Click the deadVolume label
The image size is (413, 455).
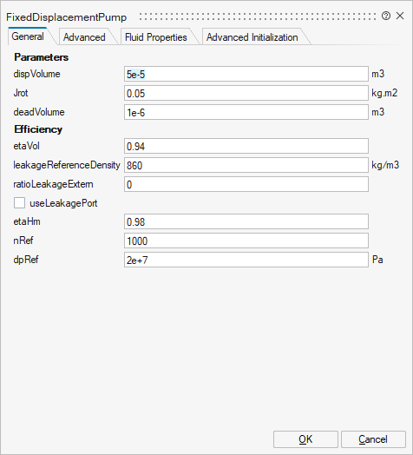pos(39,112)
